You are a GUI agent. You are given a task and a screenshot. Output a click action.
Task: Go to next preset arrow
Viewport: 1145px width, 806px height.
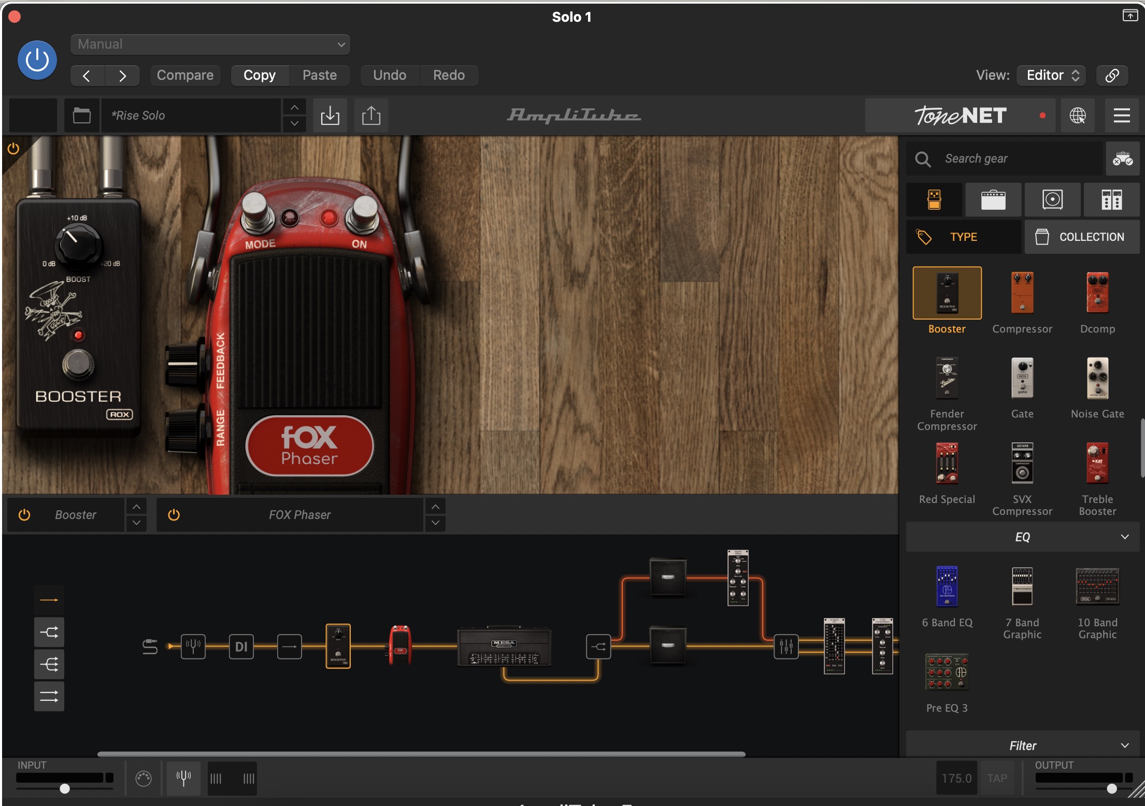[x=122, y=76]
